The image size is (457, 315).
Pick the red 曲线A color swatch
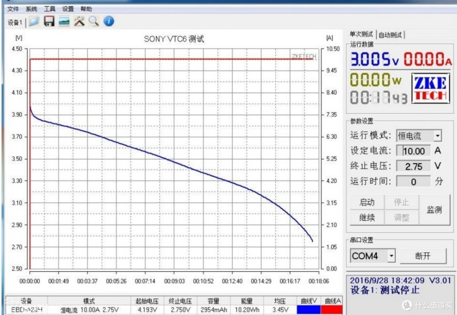[331, 310]
